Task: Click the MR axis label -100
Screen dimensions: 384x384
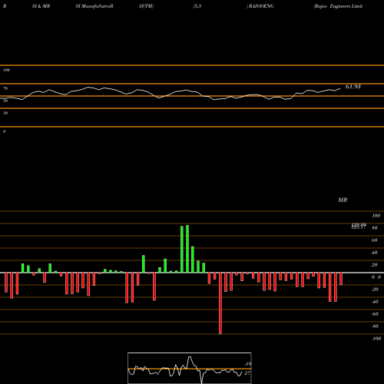Action: coord(376,339)
